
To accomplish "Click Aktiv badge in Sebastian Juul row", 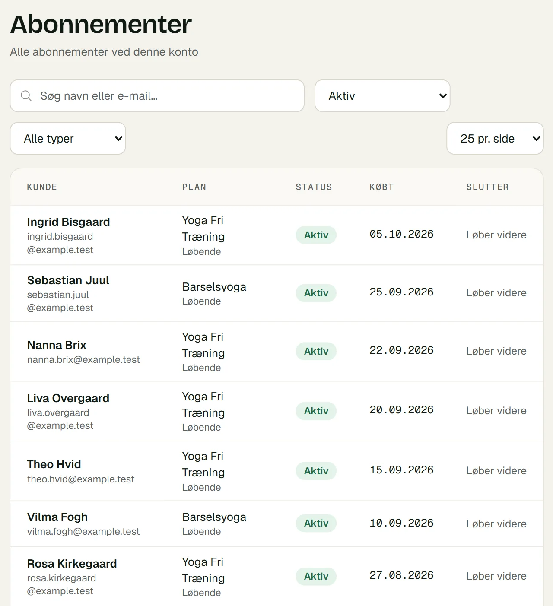I will click(316, 293).
